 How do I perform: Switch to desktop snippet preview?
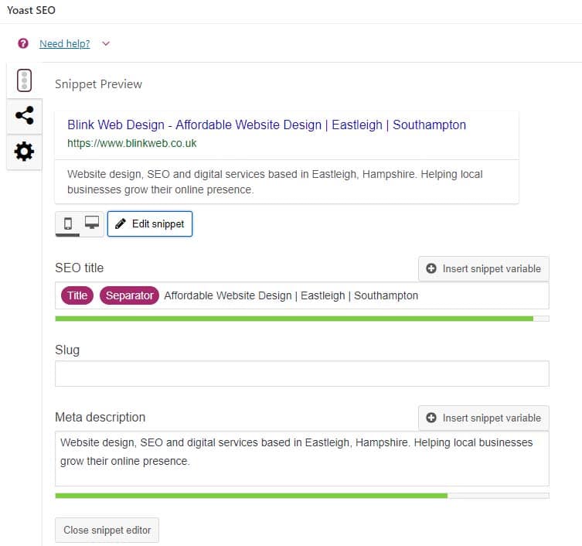(x=92, y=224)
